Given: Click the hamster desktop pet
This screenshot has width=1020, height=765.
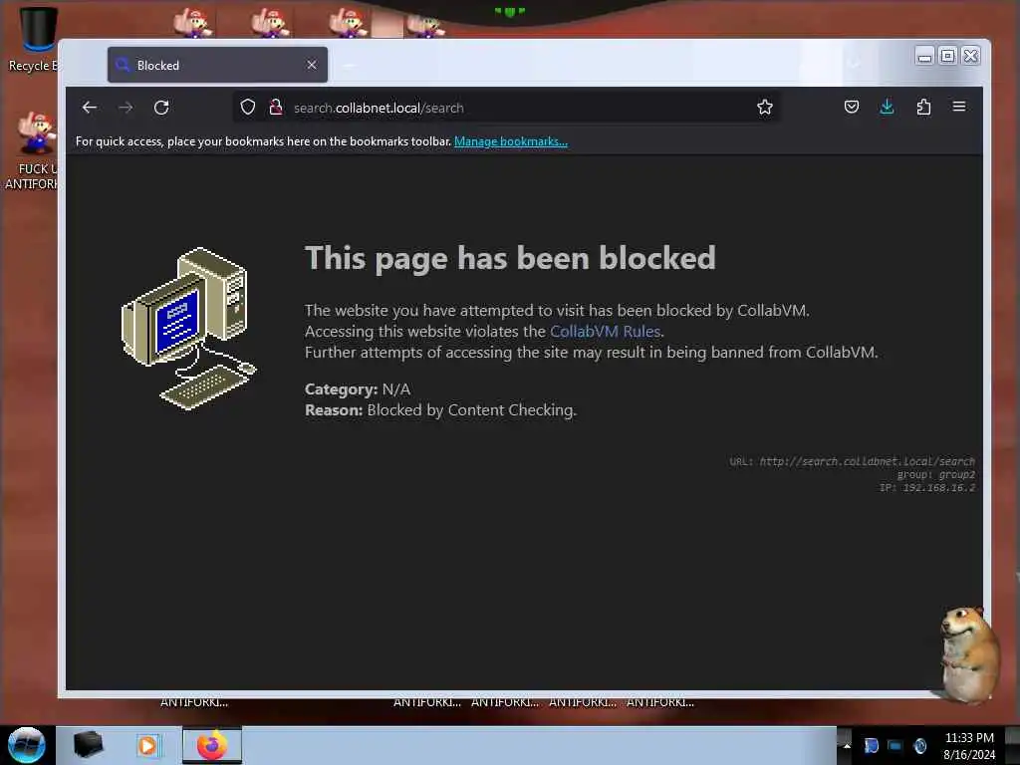Looking at the screenshot, I should (x=968, y=653).
